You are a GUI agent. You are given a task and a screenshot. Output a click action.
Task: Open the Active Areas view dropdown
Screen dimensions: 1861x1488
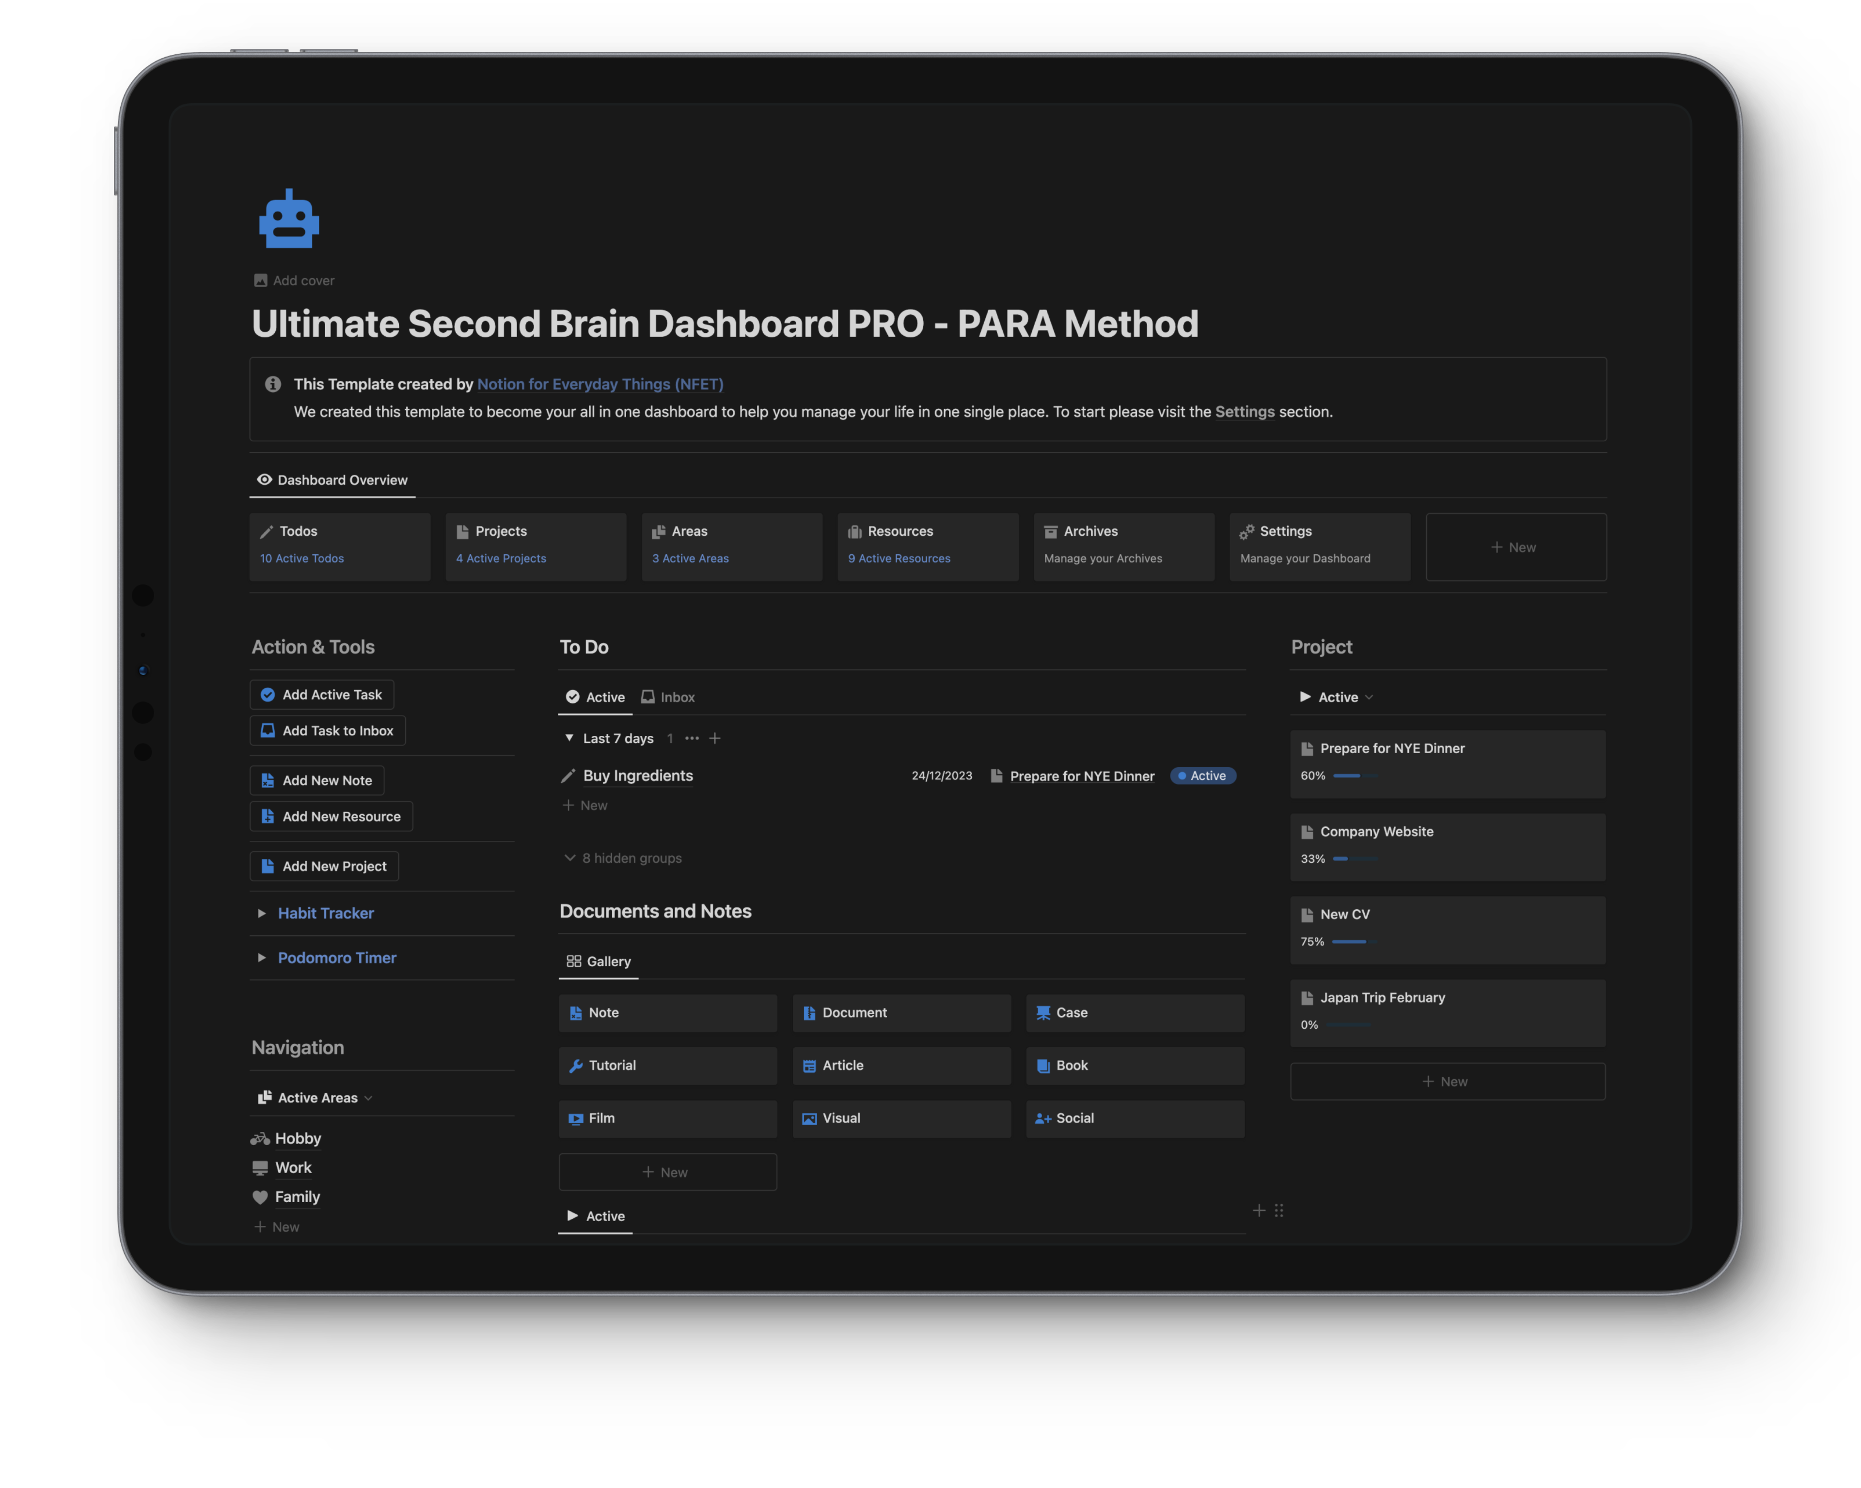pos(315,1098)
